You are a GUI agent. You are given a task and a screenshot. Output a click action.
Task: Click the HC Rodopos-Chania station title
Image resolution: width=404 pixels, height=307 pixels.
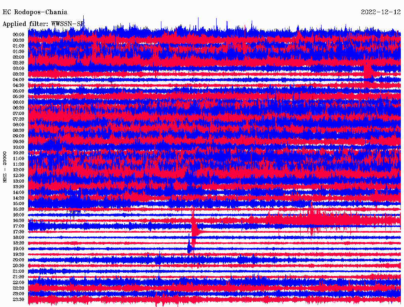tap(35, 12)
